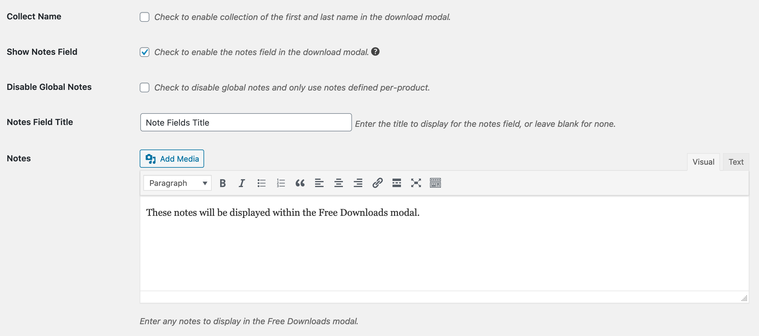The width and height of the screenshot is (759, 336).
Task: Click the bold "Notes" setting label
Action: coord(19,158)
